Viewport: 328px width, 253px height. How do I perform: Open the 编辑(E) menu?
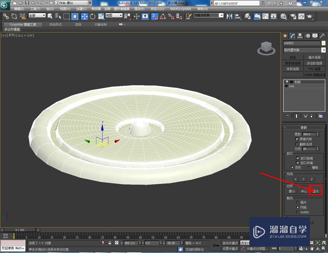tap(19, 9)
